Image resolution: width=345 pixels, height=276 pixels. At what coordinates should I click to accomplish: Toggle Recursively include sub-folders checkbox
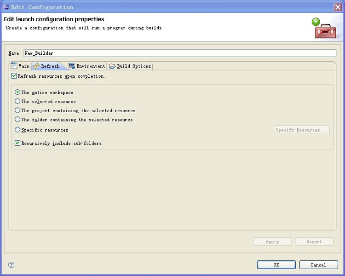pos(17,143)
